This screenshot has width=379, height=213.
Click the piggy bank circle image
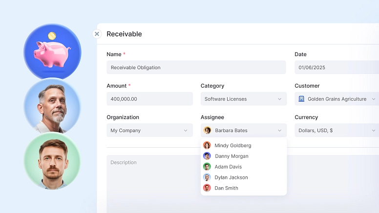coord(52,52)
